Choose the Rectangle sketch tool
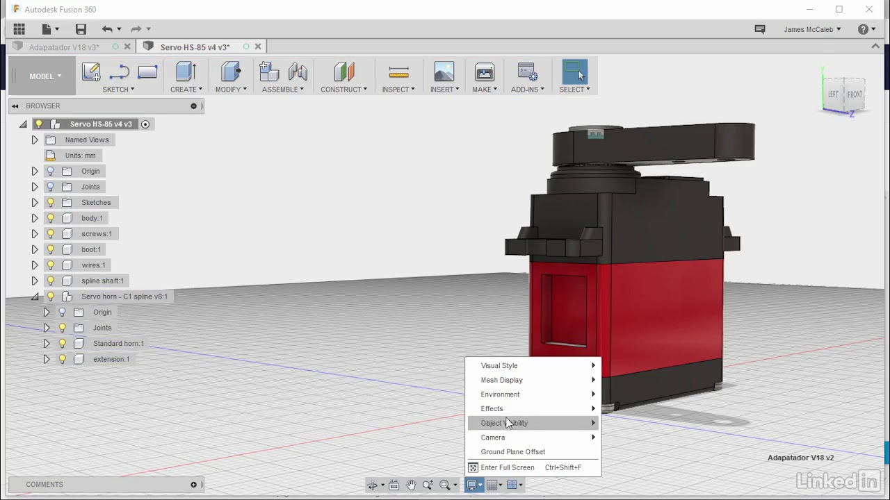 tap(147, 72)
